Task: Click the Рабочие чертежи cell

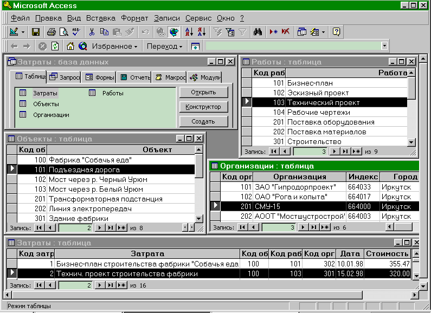Action: 346,112
